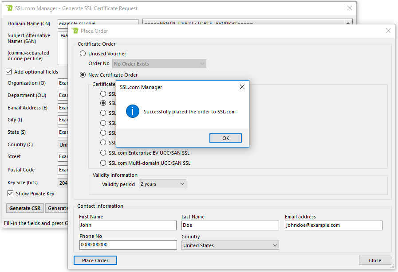Close the SSL.com Manager message dialog

pos(242,87)
